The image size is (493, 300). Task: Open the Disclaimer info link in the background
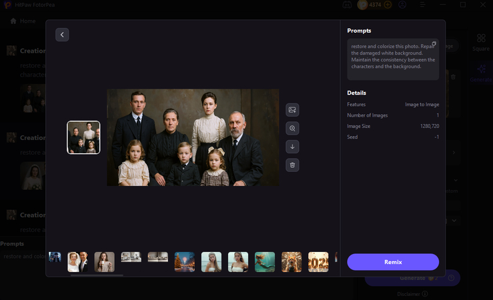tap(412, 294)
